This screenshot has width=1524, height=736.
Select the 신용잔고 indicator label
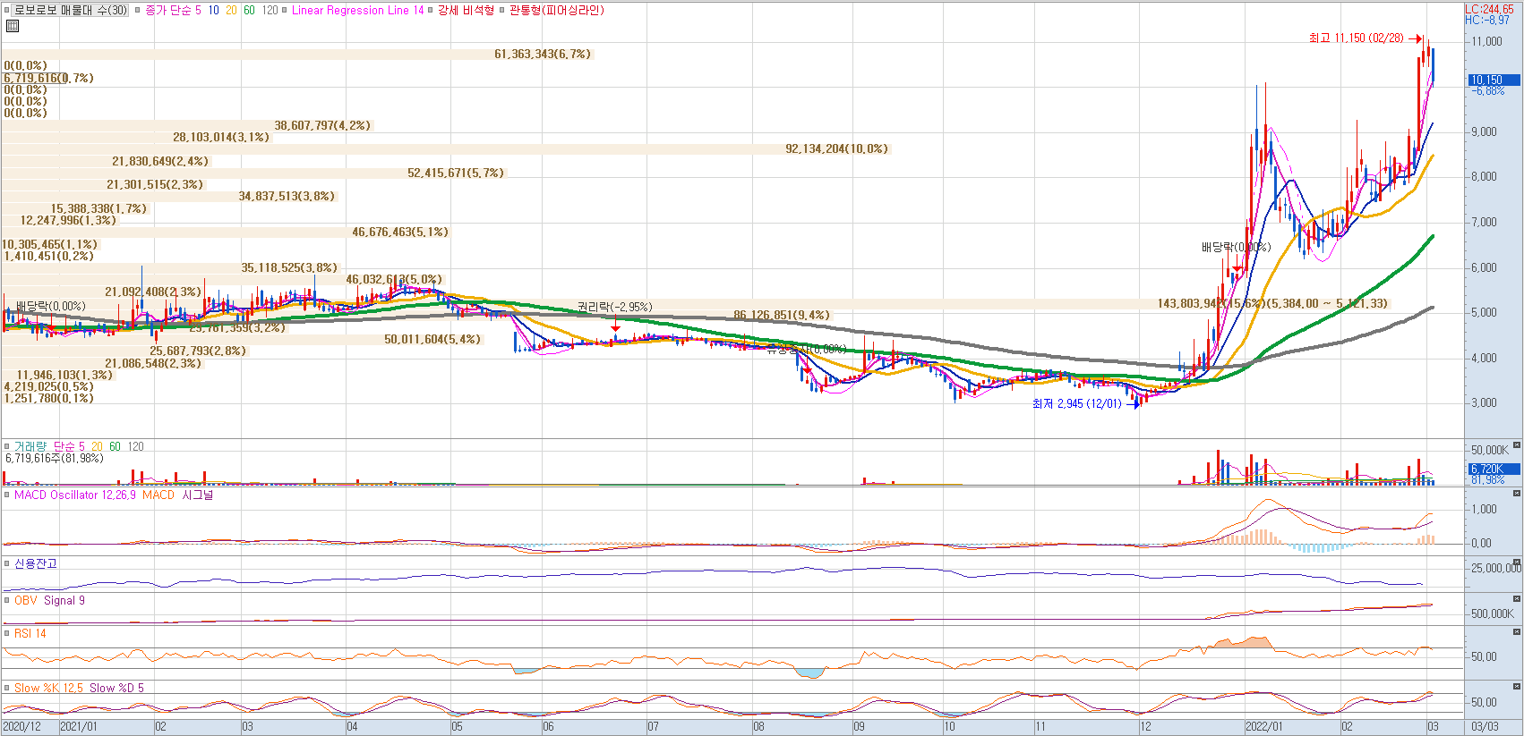(36, 563)
